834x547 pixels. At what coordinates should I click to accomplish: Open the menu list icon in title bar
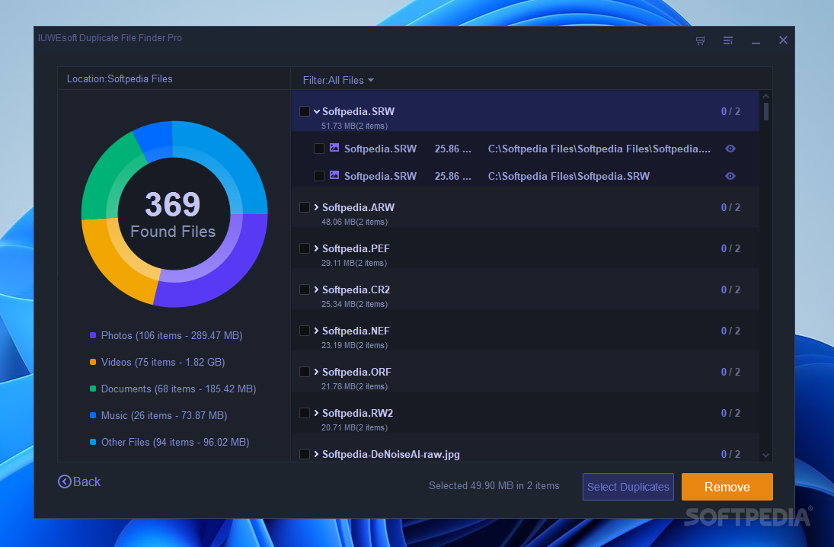[x=728, y=40]
